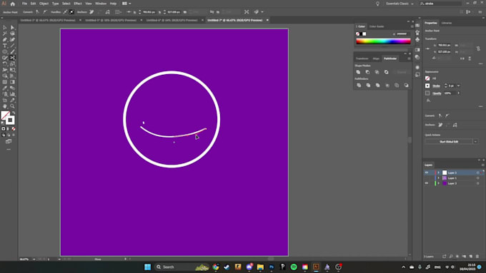Select the active Scissors tool
The width and height of the screenshot is (486, 273).
(x=12, y=58)
